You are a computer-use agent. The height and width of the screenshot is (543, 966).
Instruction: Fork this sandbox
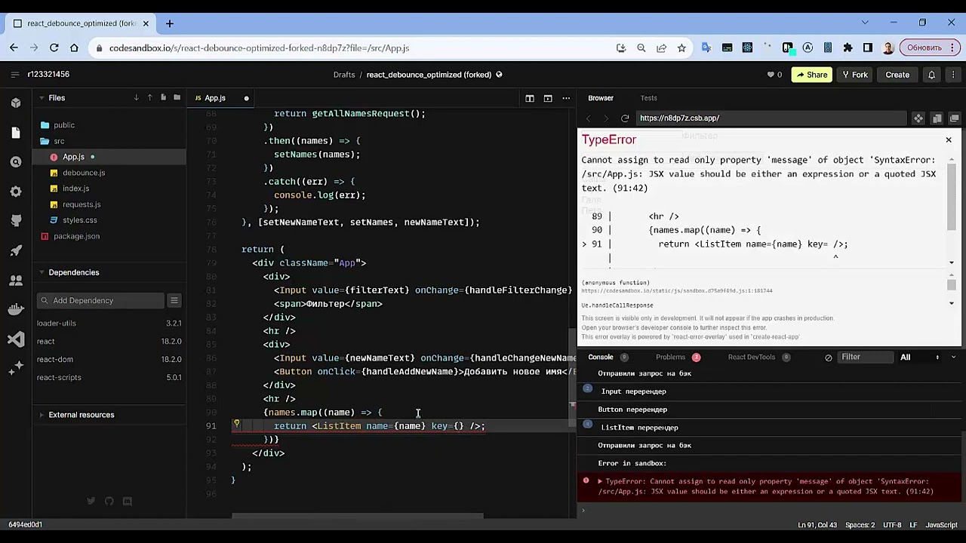click(855, 75)
